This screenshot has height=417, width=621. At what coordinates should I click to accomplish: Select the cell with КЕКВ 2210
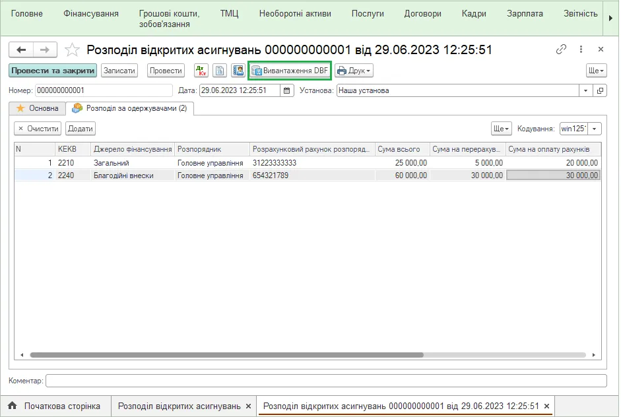pos(73,163)
